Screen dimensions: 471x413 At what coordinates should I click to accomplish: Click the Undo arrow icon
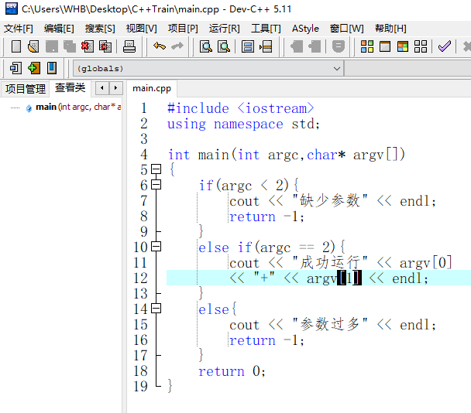pos(160,46)
